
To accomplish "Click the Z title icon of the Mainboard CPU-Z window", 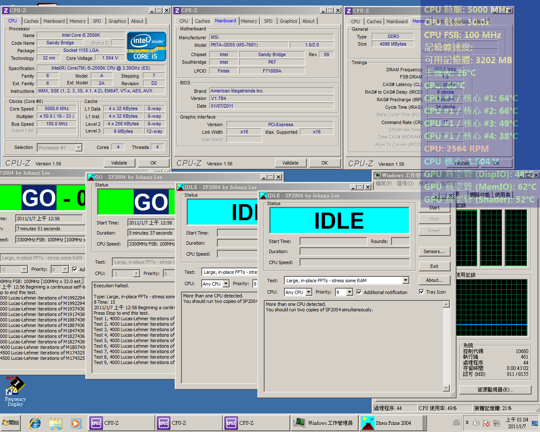I will click(177, 11).
